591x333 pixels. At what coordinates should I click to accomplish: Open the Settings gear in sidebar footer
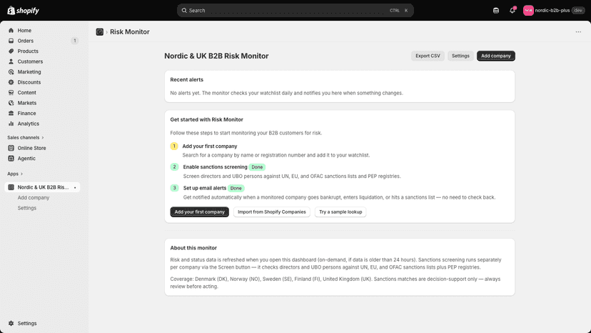tap(11, 323)
